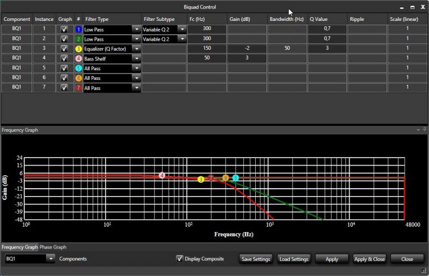The width and height of the screenshot is (429, 276).
Task: Select cyan marker 5 on frequency graph
Action: pyautogui.click(x=235, y=178)
